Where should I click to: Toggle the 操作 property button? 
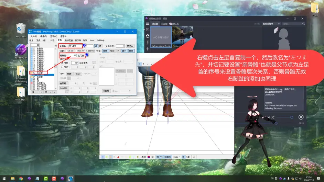(131, 51)
